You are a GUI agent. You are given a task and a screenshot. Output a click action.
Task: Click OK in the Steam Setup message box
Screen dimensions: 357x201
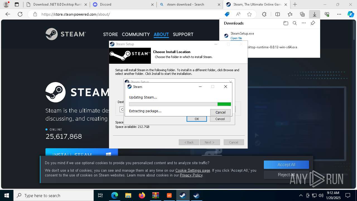tap(197, 119)
